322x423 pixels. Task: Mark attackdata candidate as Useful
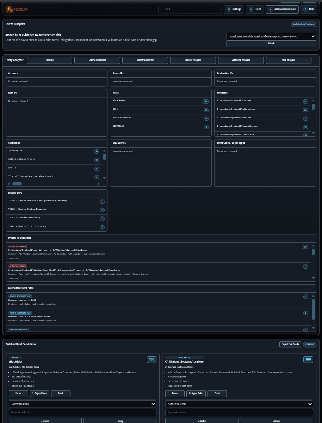click(45, 421)
